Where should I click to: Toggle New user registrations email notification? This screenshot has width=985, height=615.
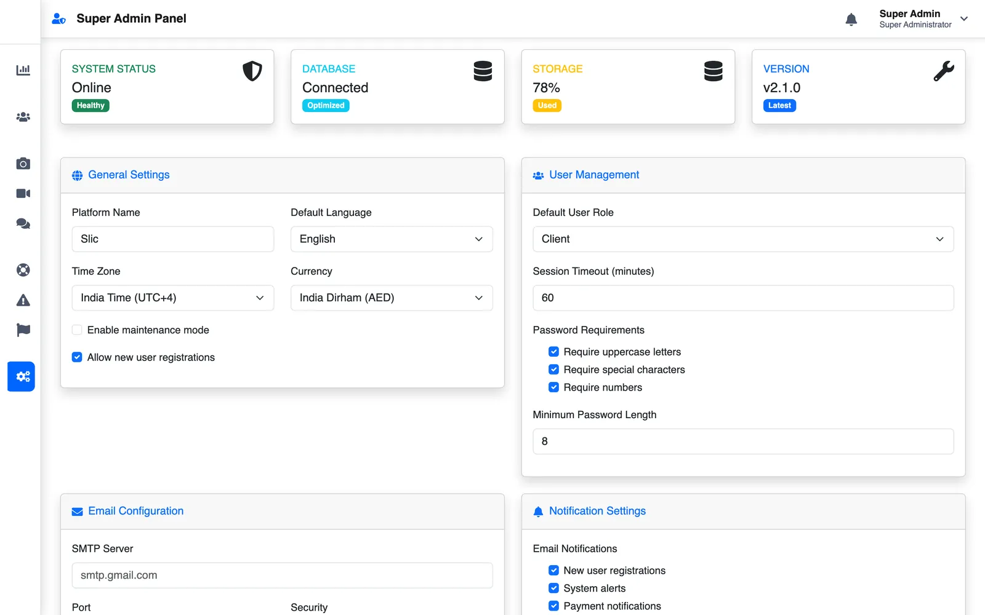pos(553,571)
